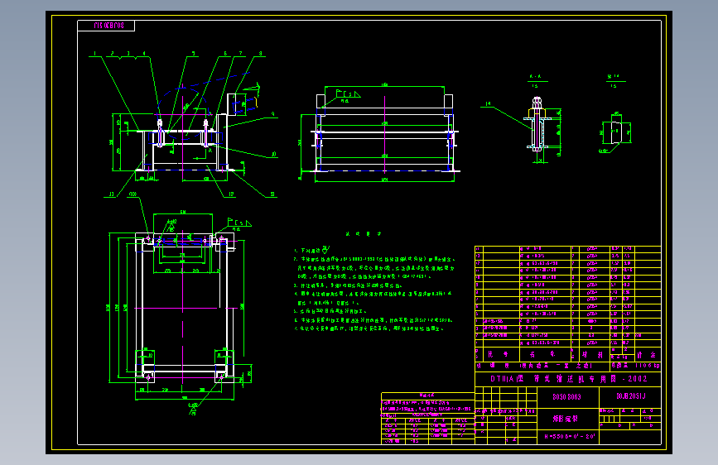The width and height of the screenshot is (718, 465).
Task: Select the weld table at bottom center
Action: (x=427, y=419)
